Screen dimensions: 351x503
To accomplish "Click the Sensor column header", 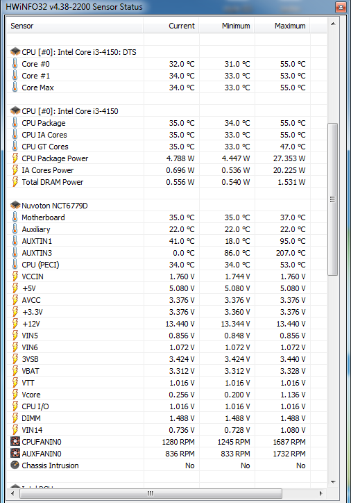I will point(75,26).
